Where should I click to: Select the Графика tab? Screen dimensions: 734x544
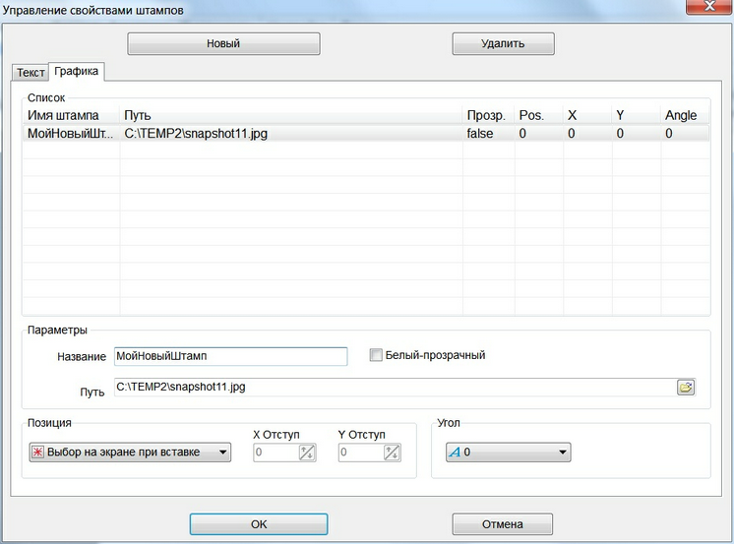click(77, 71)
